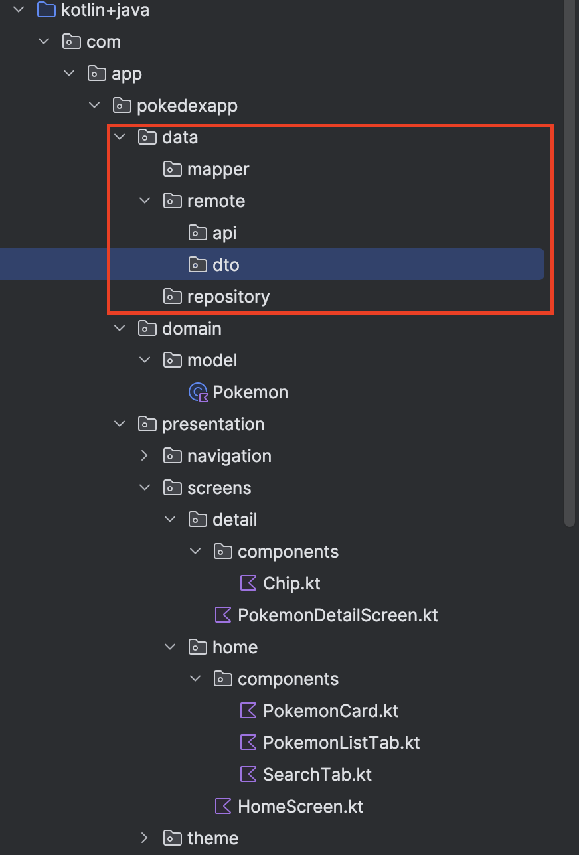Collapse the remote package chevron
This screenshot has width=579, height=855.
(x=145, y=201)
